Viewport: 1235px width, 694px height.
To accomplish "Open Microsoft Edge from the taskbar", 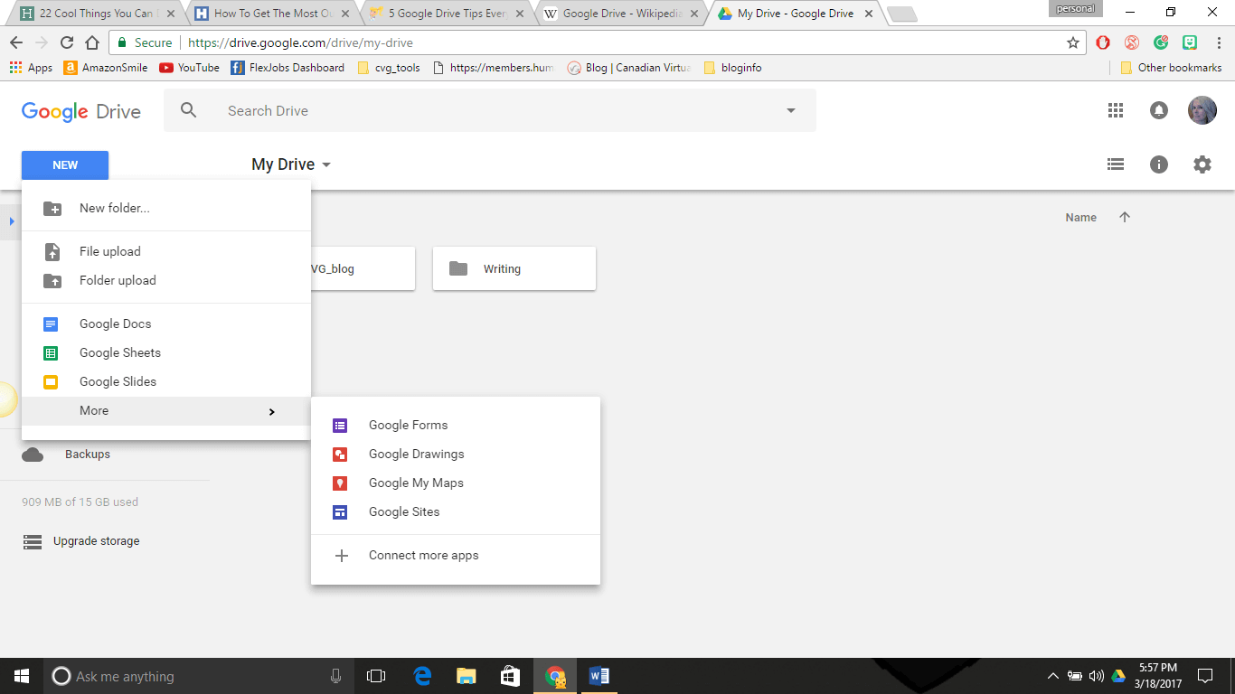I will point(421,676).
